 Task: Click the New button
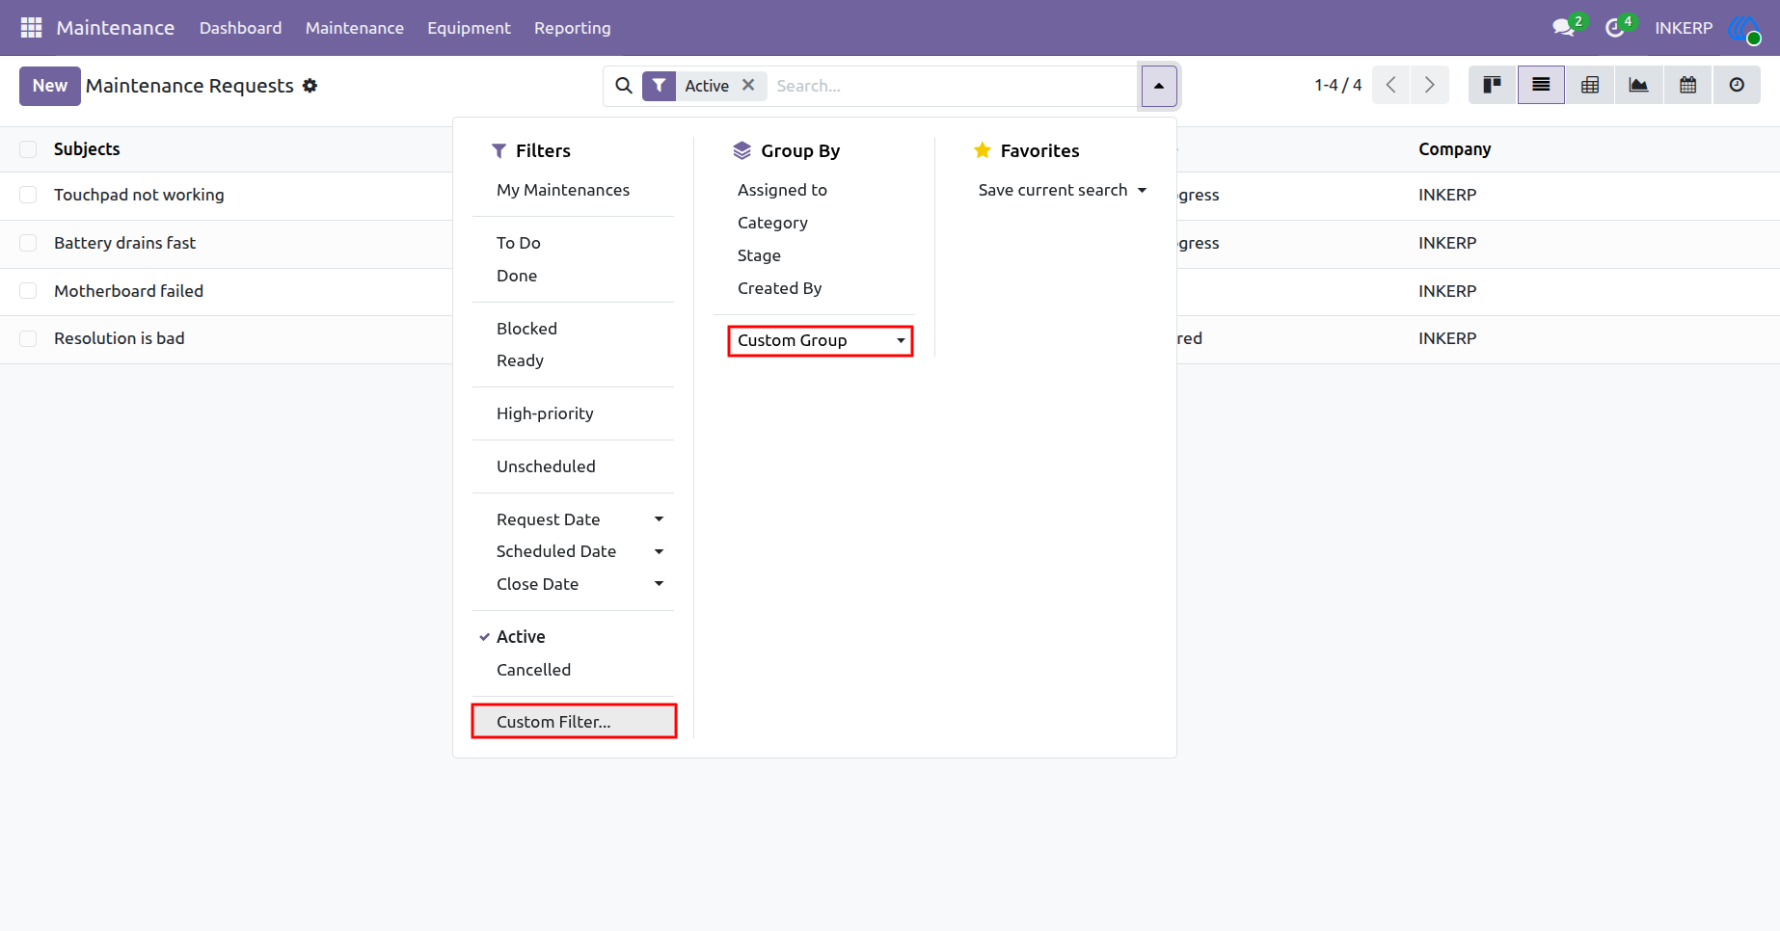(x=50, y=86)
